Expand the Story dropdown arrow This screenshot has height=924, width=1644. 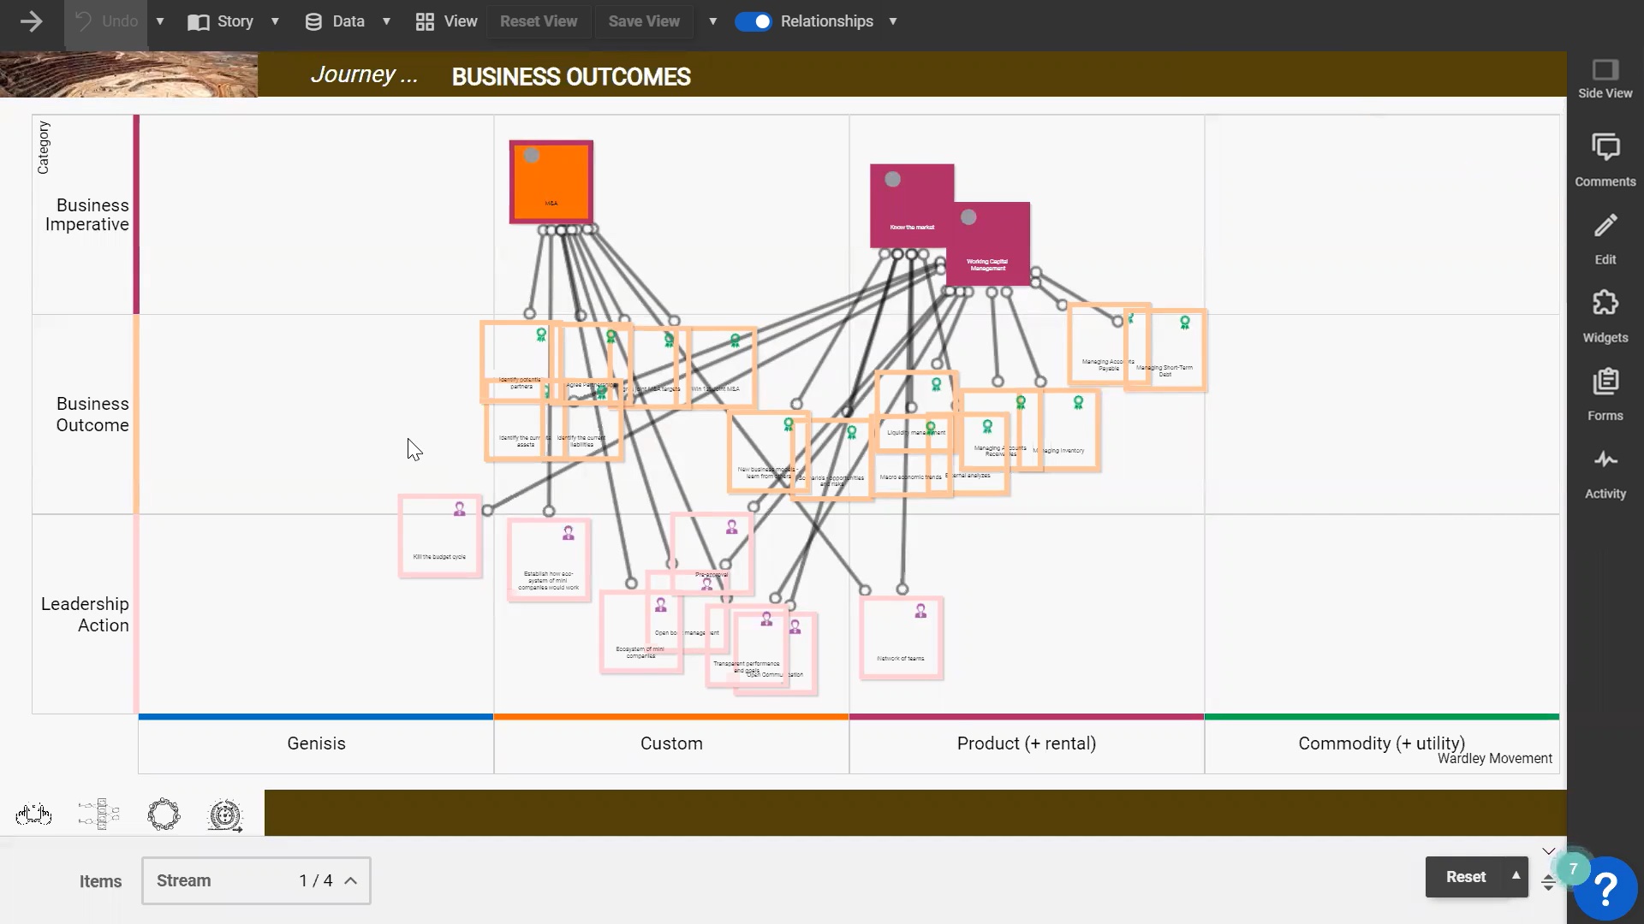click(275, 21)
